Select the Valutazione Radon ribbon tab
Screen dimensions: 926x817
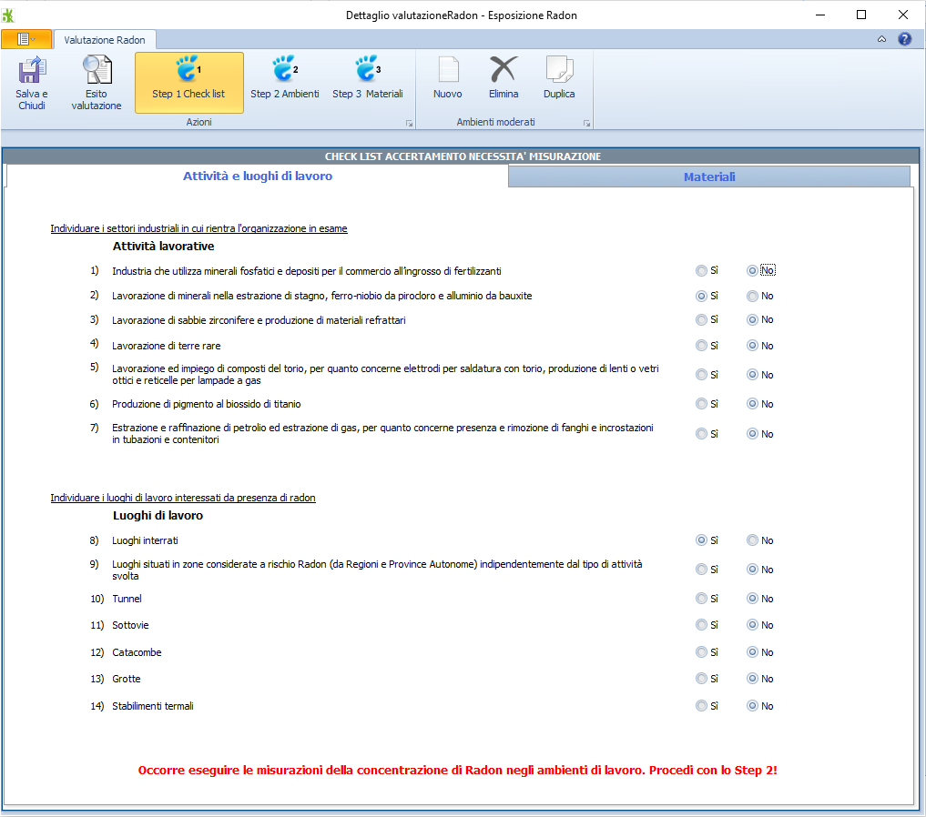click(105, 39)
